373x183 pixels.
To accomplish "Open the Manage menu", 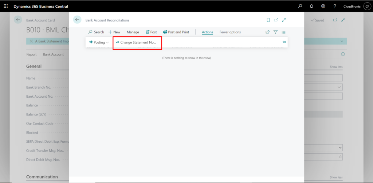I will click(133, 32).
